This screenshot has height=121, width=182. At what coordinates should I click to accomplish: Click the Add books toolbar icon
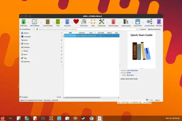point(24,22)
